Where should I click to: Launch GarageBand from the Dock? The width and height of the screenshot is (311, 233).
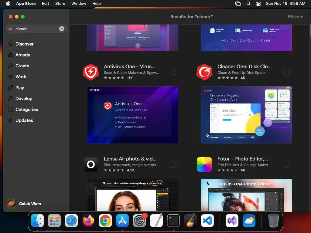[190, 221]
